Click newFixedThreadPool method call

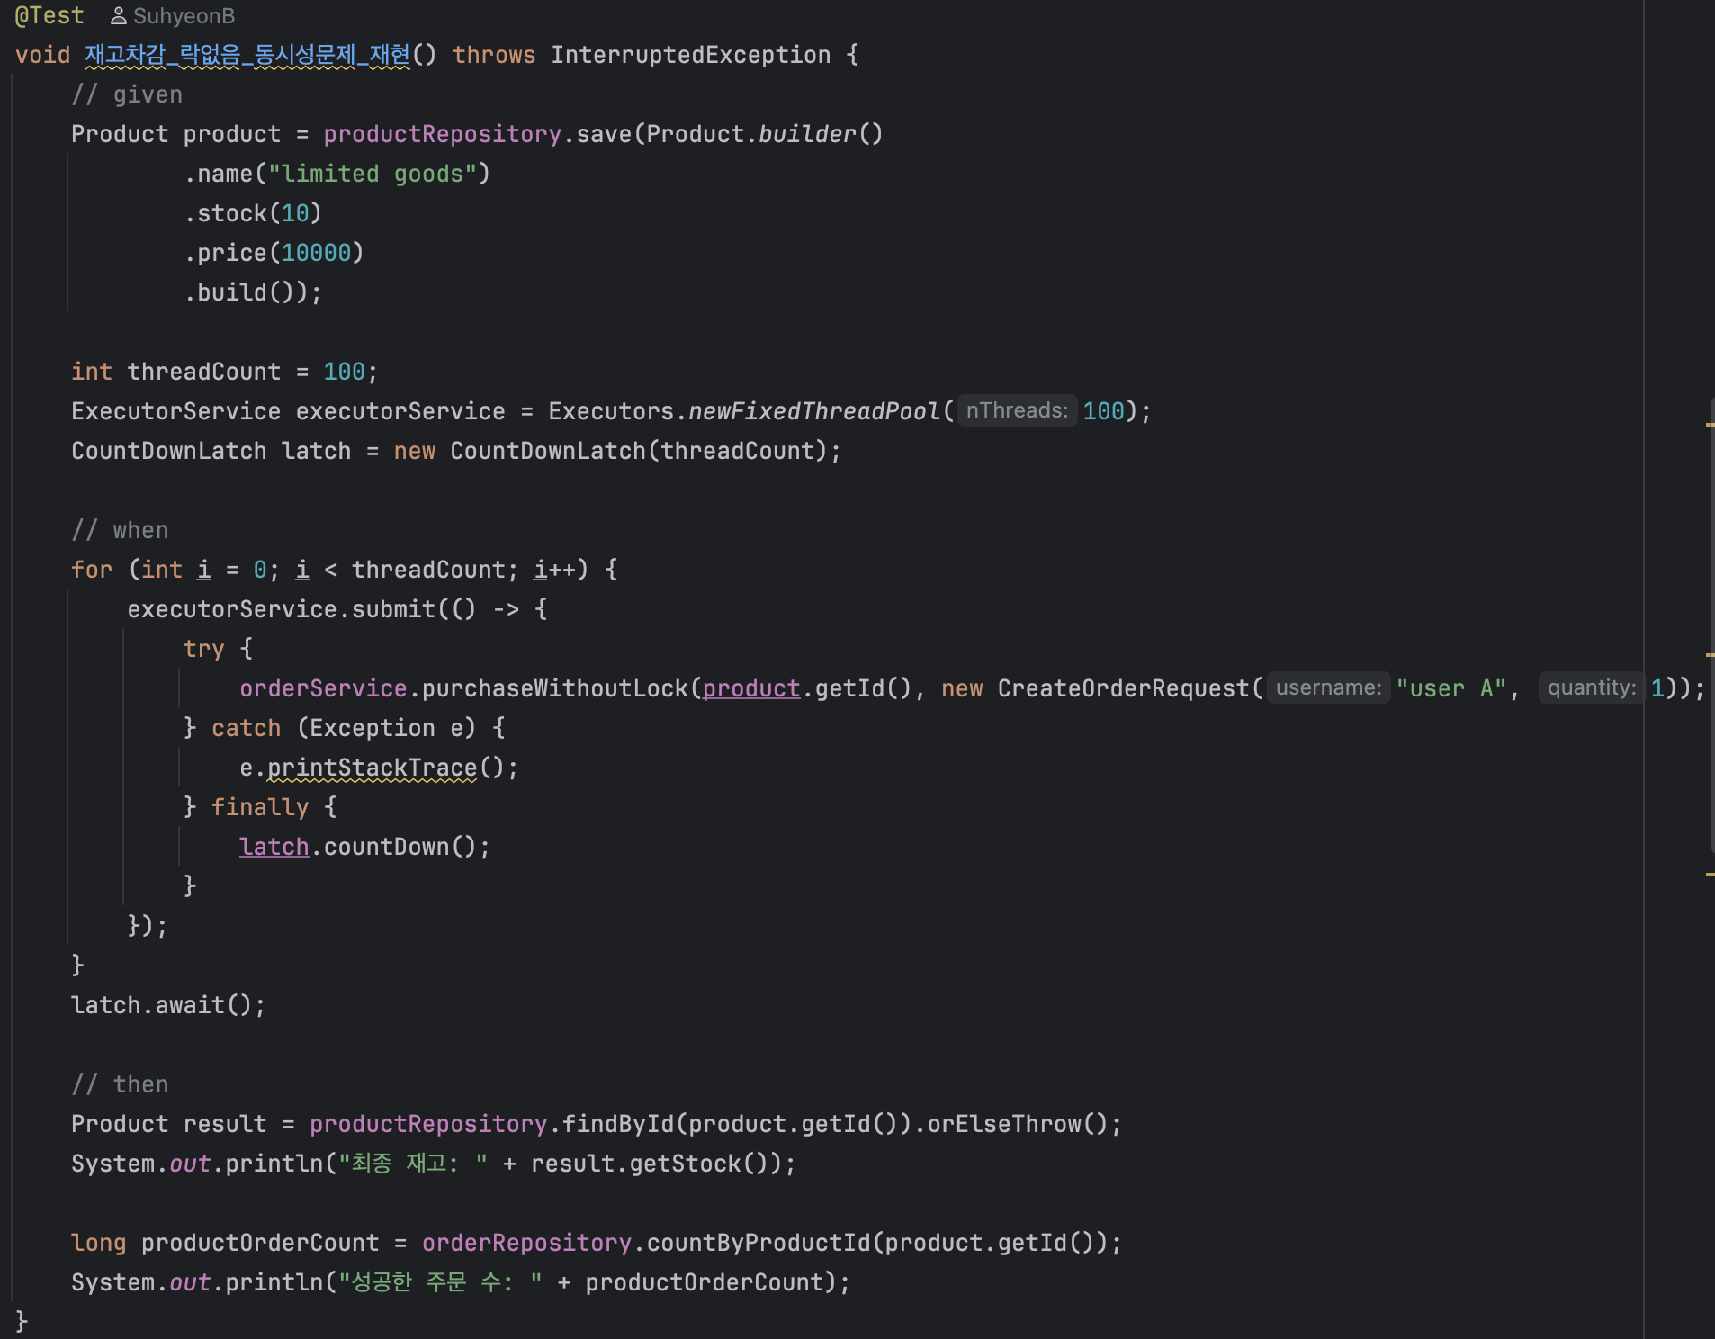pos(814,411)
